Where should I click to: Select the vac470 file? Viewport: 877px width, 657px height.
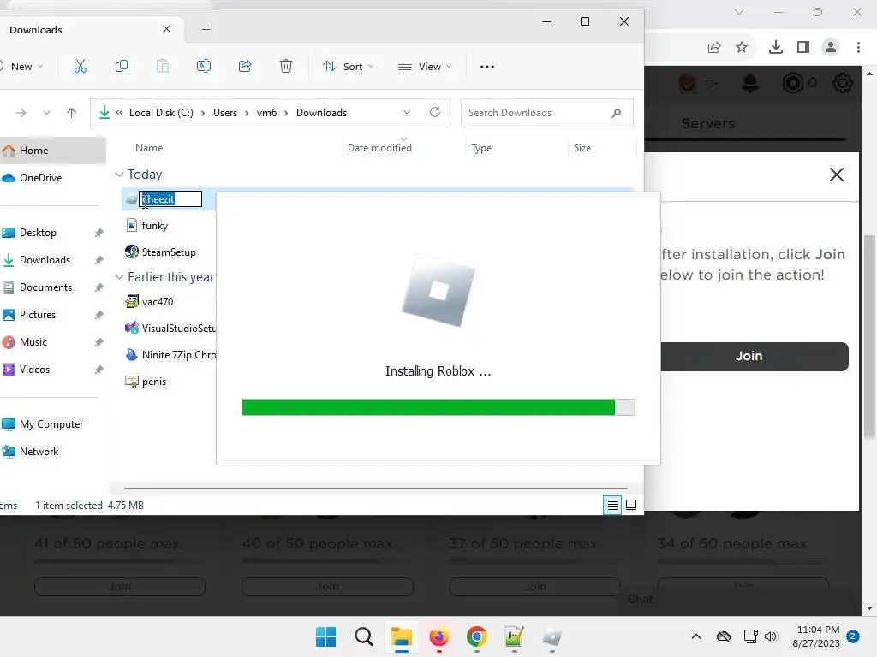[x=158, y=302]
